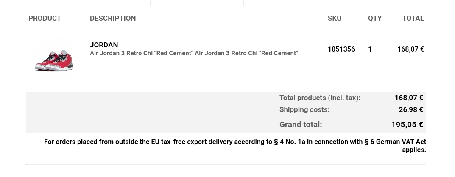Click the JORDAN brand name

pos(104,45)
